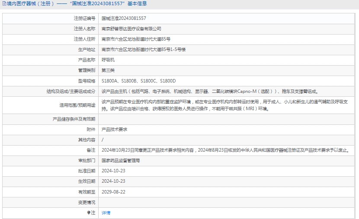Click the empty 变更情况 value cell
The height and width of the screenshot is (219, 359).
[x=227, y=202]
